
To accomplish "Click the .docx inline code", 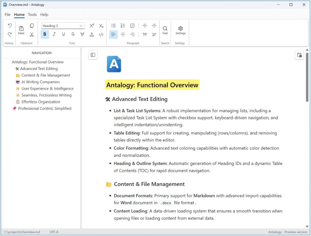I will tap(166, 203).
